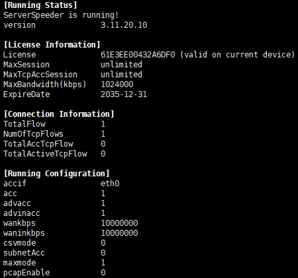
Task: Click the wankbps value 10000000
Action: (119, 223)
